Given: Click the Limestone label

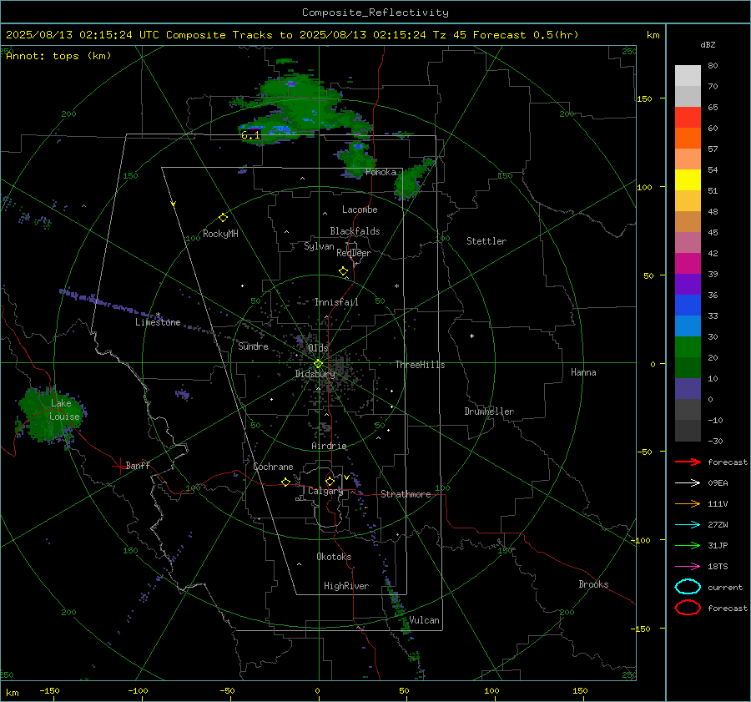Looking at the screenshot, I should [x=158, y=322].
